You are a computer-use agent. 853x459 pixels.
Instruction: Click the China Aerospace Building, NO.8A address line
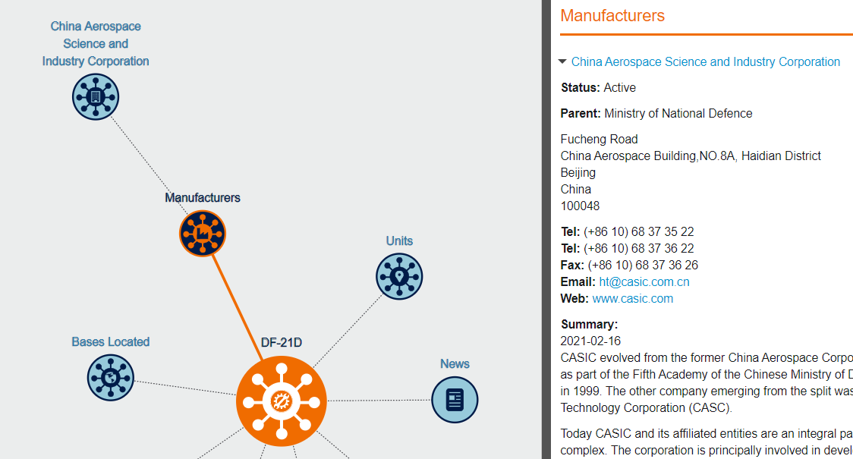click(x=691, y=156)
